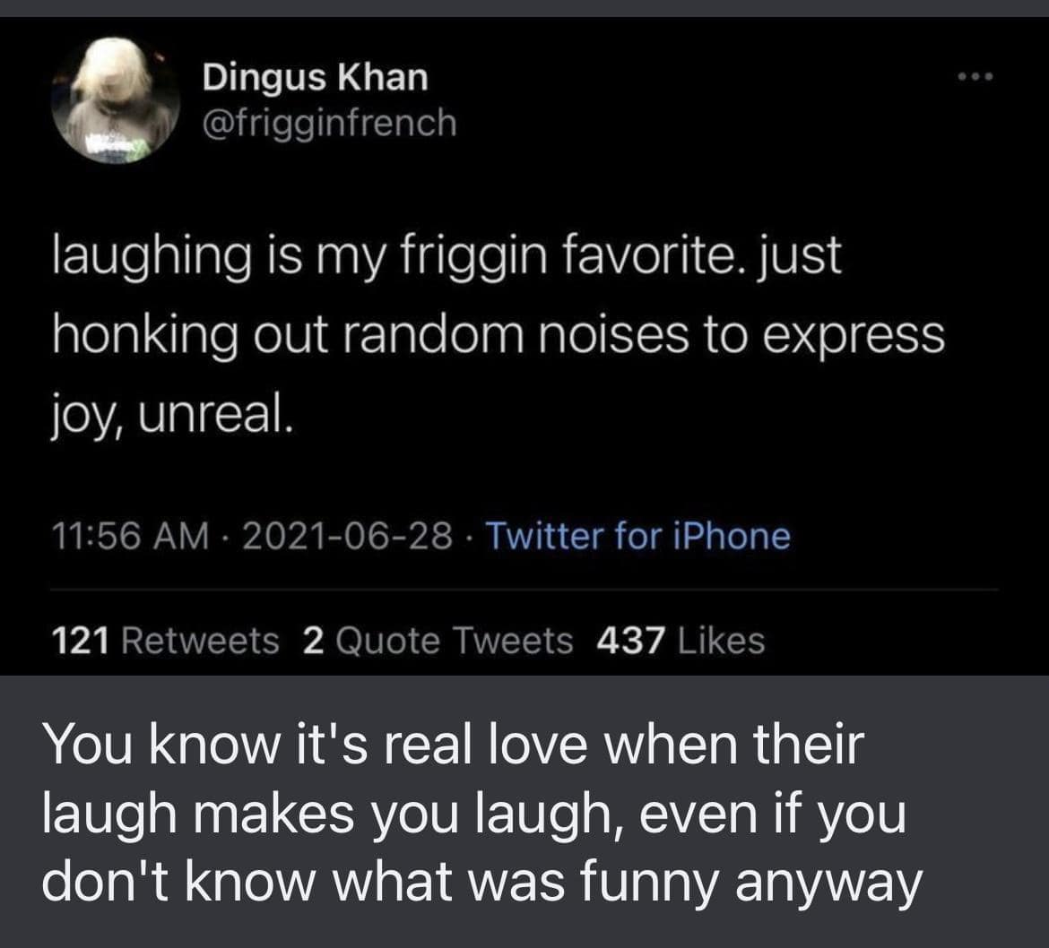Open the Twitter for iPhone source link

638,537
